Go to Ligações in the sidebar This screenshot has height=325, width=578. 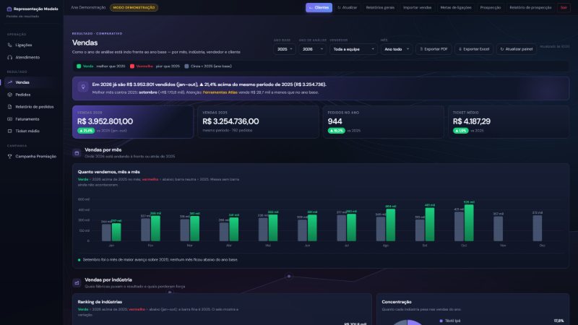coord(32,45)
